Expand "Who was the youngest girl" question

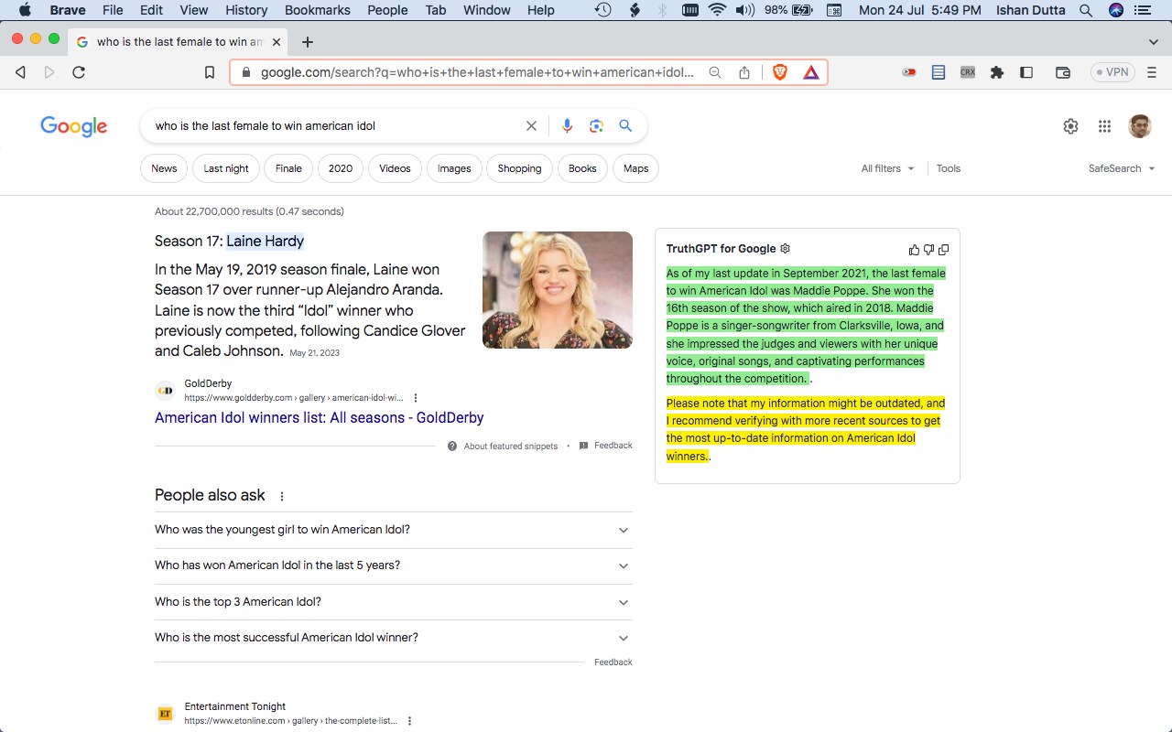393,530
